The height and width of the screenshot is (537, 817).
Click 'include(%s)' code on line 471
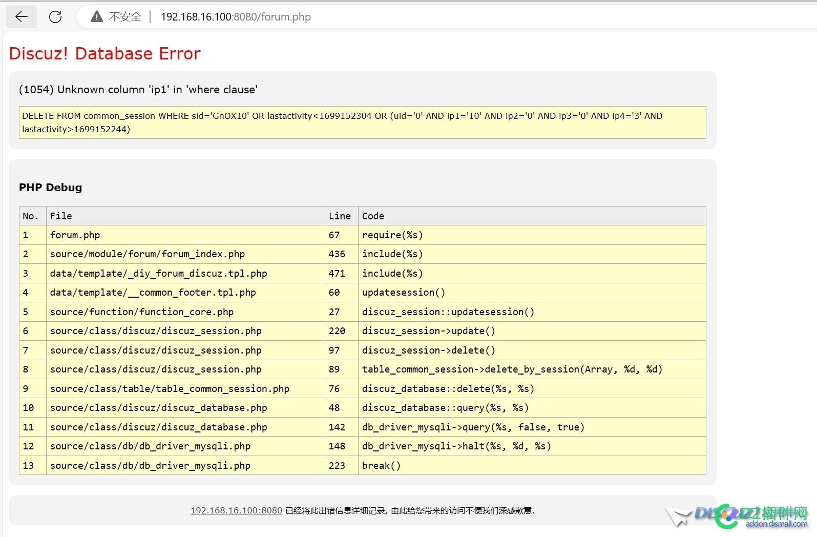tap(532, 274)
